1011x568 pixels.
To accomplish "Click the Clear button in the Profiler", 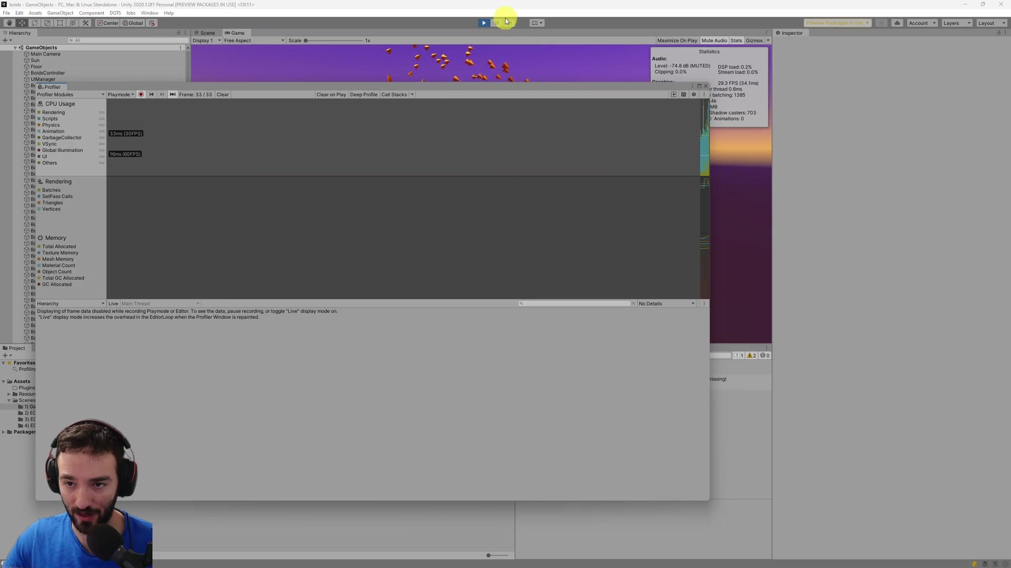I will point(222,94).
